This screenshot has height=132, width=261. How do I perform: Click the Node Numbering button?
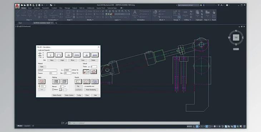[x=91, y=90]
